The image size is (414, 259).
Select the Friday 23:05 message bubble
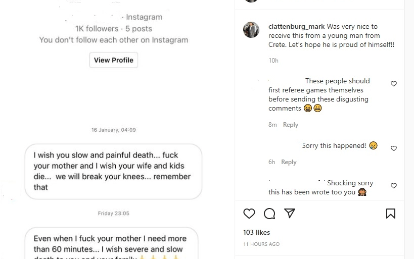111,243
